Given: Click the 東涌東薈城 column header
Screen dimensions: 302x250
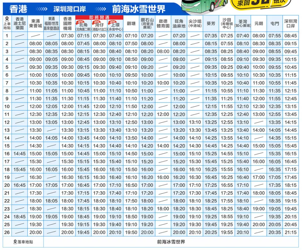Looking at the screenshot, I should point(36,24).
